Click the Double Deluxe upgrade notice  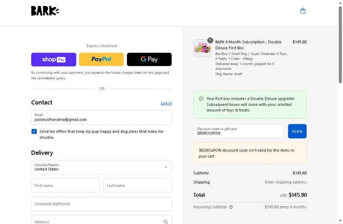pos(250,104)
